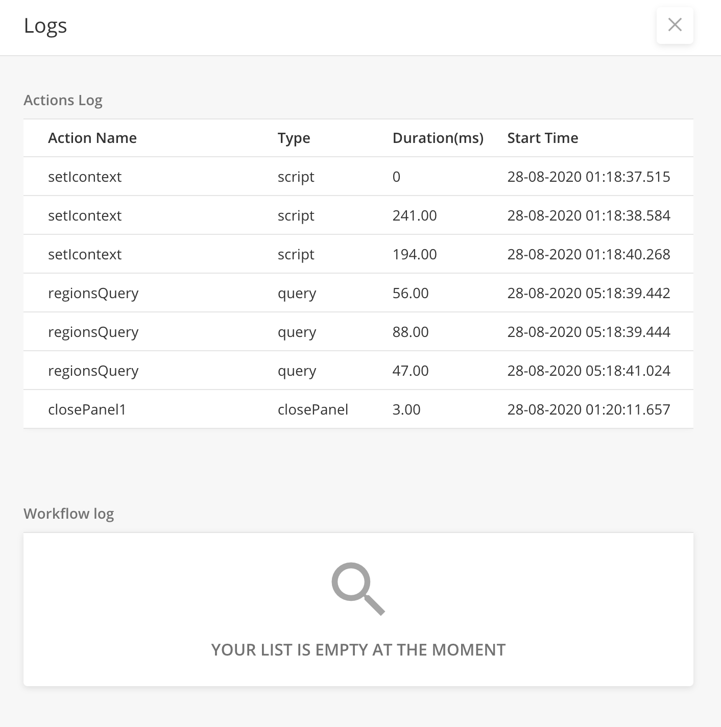Screen dimensions: 721x727
Task: Click the 'Your list is empty' message
Action: (x=358, y=649)
